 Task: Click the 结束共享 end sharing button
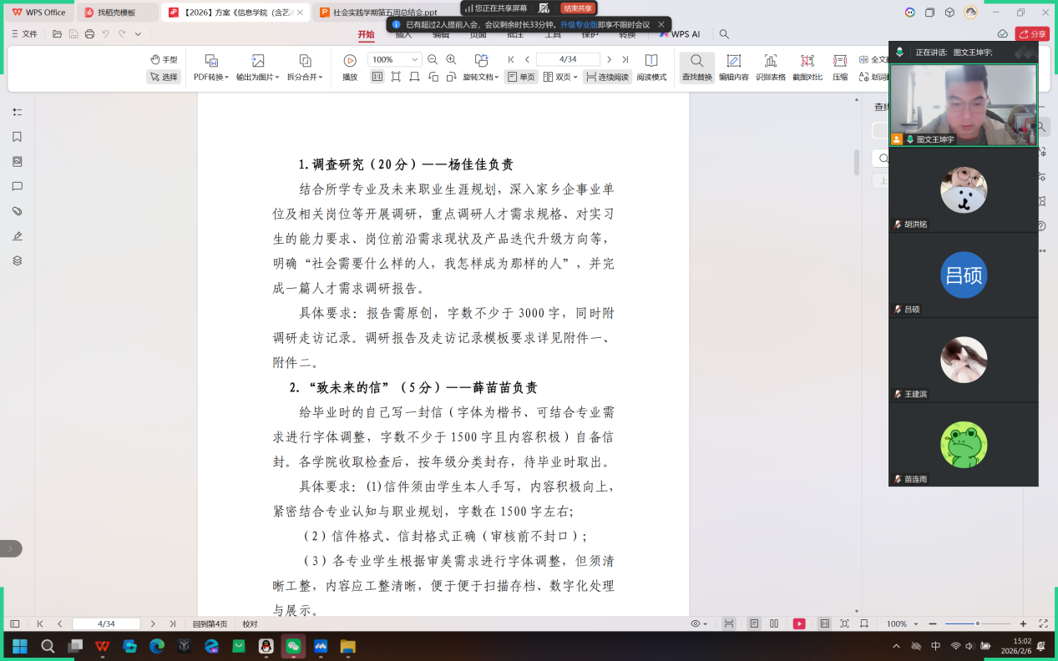pos(578,8)
